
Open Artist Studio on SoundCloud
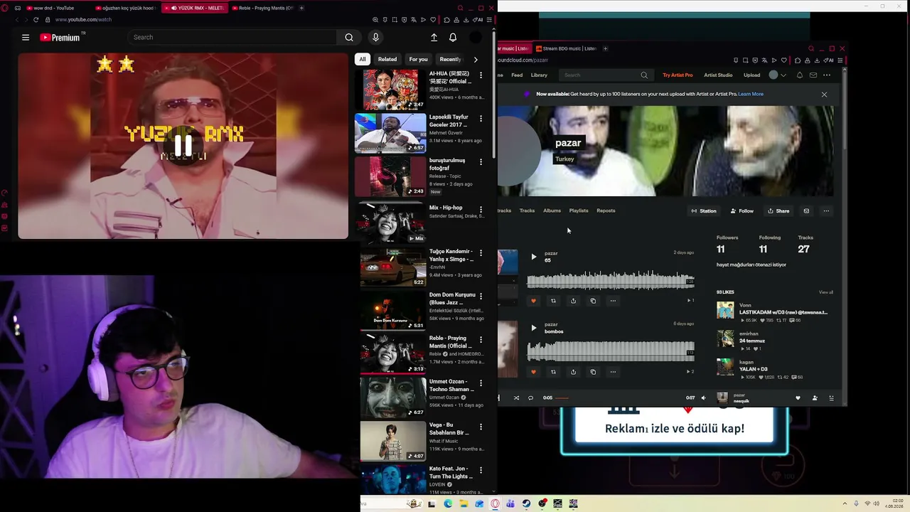pyautogui.click(x=718, y=75)
